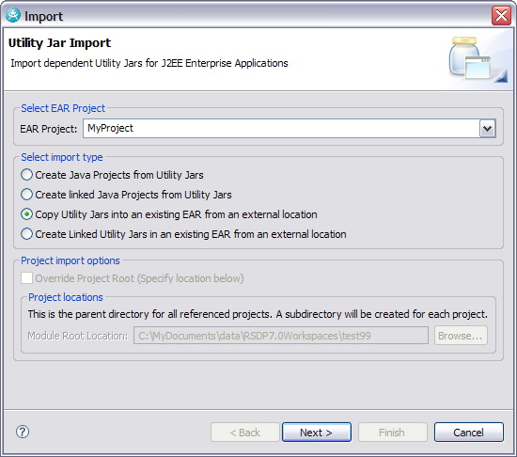Click the Import dialog title icon
The width and height of the screenshot is (517, 457).
(x=13, y=15)
